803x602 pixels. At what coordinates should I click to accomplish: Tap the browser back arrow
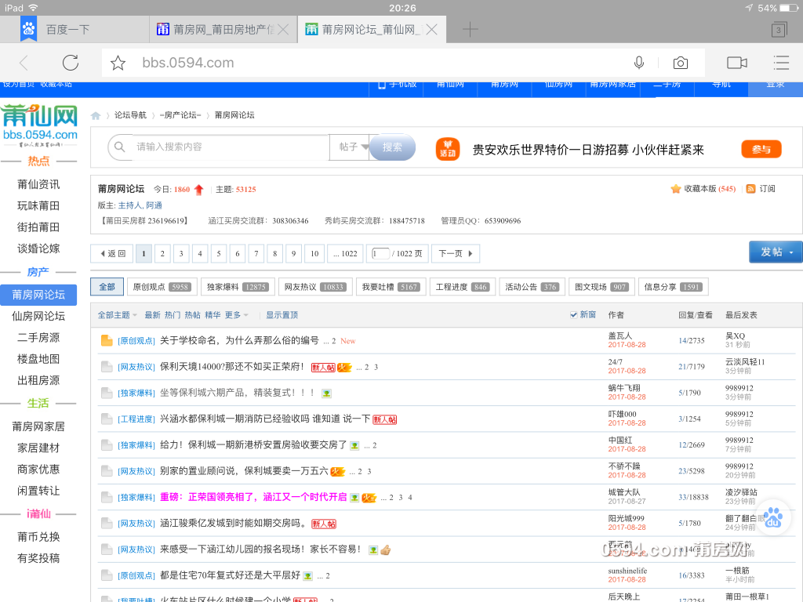[24, 63]
